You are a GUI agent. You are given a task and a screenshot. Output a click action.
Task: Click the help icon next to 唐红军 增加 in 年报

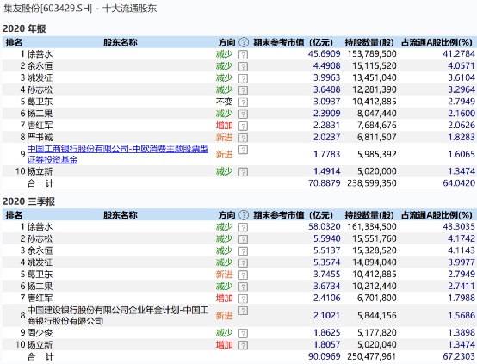tap(243, 126)
